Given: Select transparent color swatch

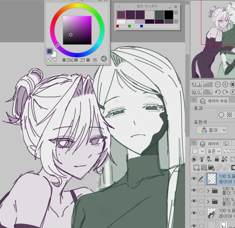Looking at the screenshot, I should pyautogui.click(x=51, y=60).
